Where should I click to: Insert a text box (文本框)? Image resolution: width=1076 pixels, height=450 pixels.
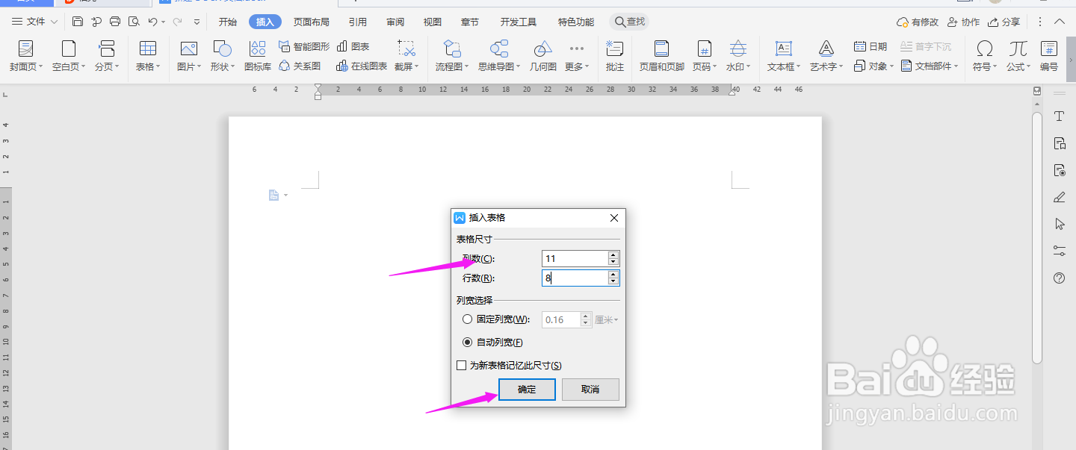[784, 56]
